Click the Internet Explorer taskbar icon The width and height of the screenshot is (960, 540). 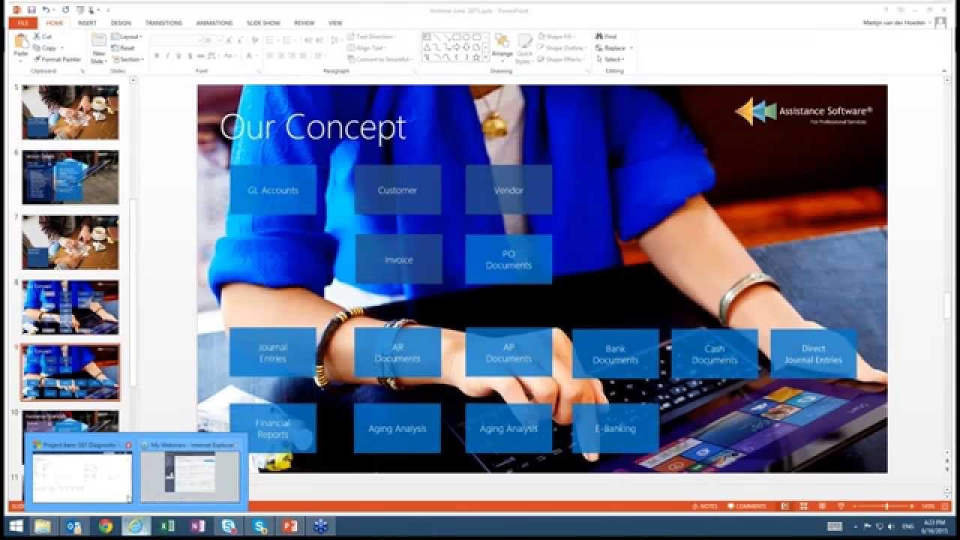coord(136,526)
